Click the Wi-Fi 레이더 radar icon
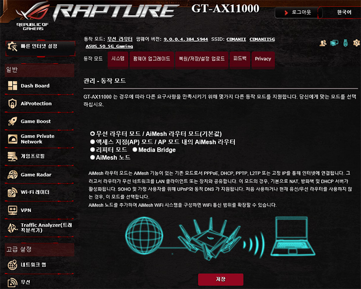The width and height of the screenshot is (361, 289). [12, 192]
